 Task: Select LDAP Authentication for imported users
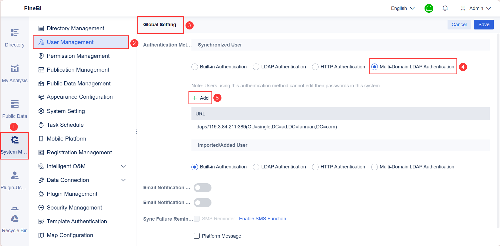[256, 167]
